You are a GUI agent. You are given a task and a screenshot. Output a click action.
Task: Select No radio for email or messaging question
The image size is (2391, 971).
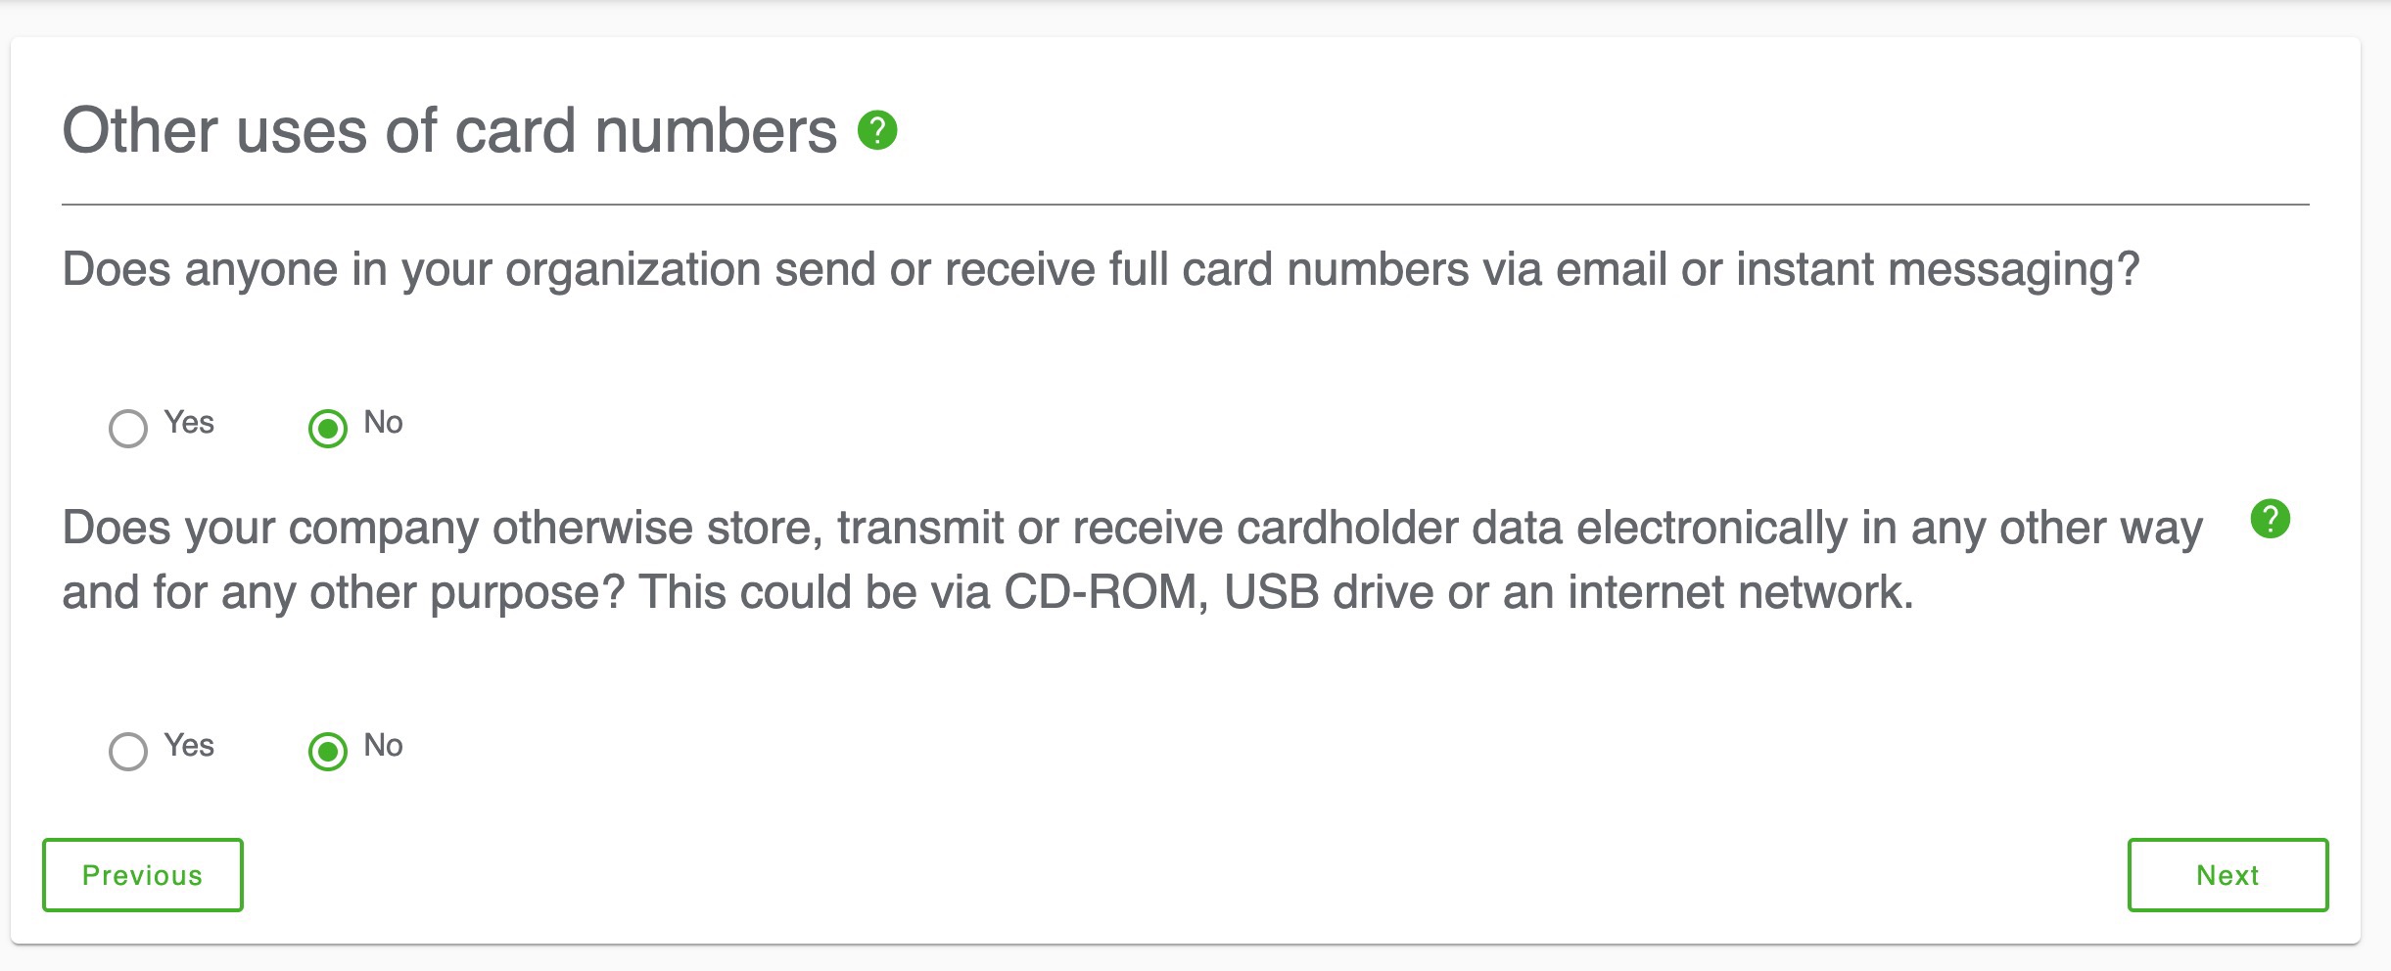[x=328, y=429]
